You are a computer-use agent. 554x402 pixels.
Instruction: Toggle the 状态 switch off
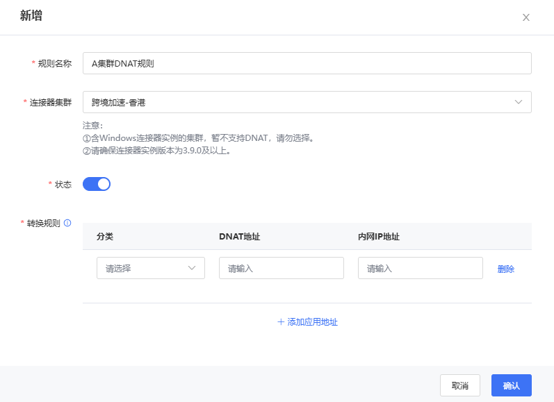[97, 184]
